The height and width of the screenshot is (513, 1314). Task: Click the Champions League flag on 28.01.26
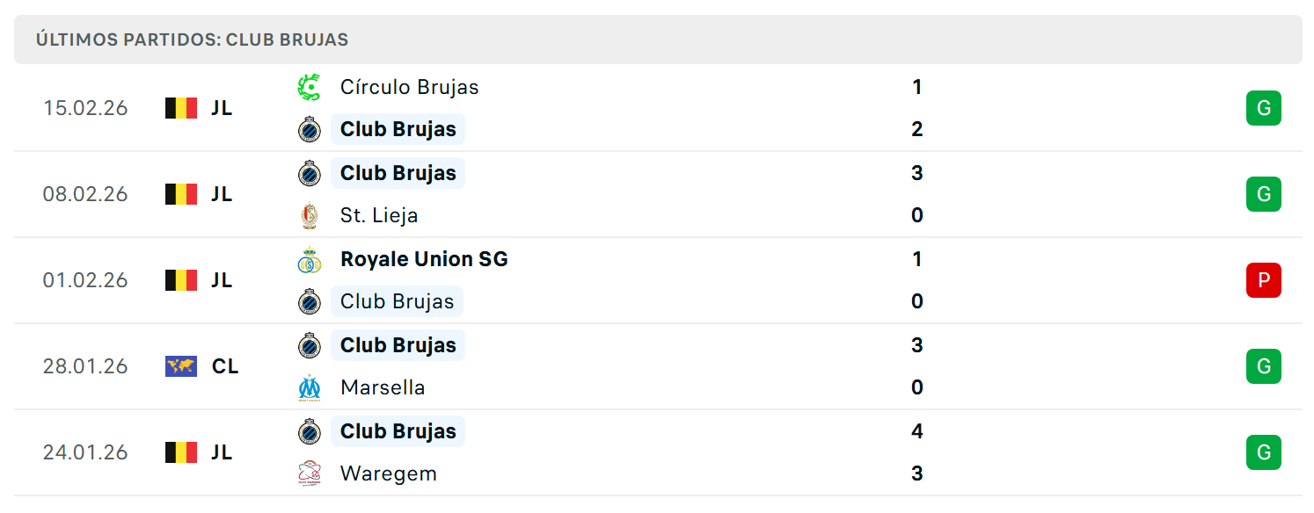point(181,366)
